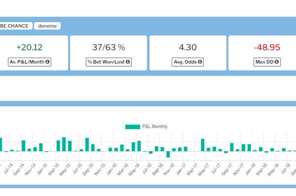Open the Av. P&L/Month label button
Screen dimensions: 296x196
click(x=30, y=62)
